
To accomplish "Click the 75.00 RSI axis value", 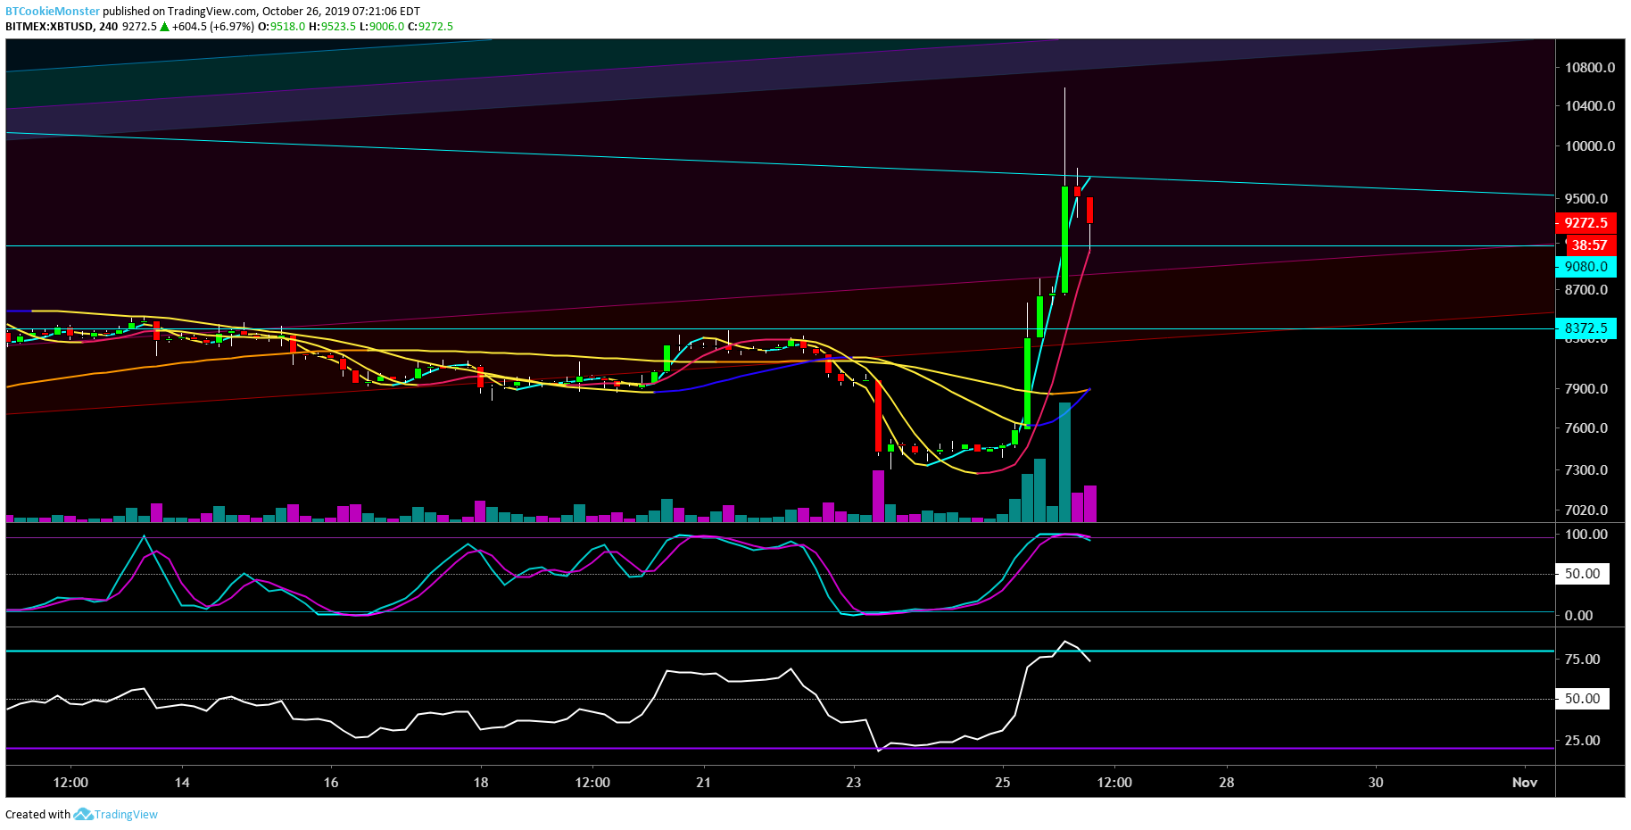I will point(1583,660).
